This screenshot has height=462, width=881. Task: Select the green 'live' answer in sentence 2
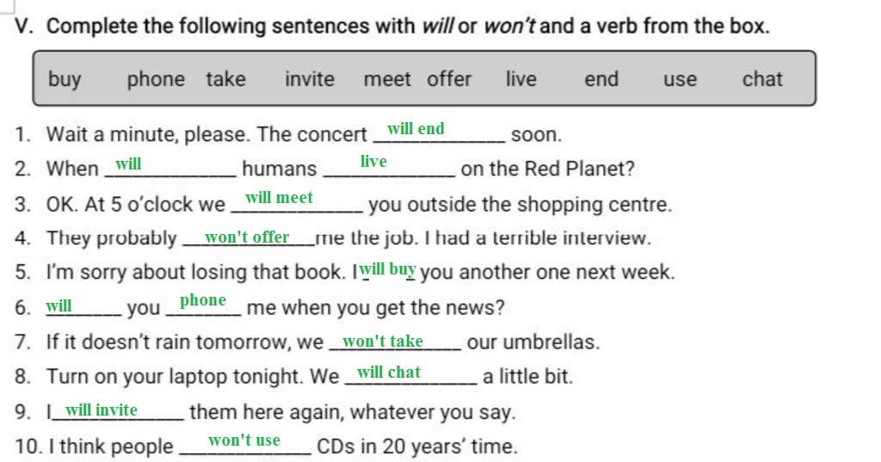point(373,162)
